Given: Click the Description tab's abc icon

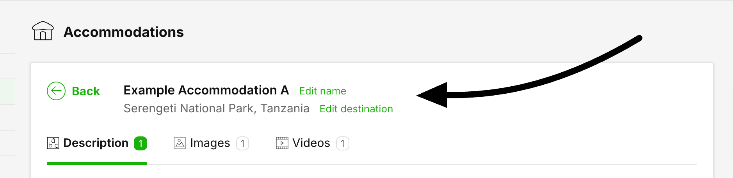Looking at the screenshot, I should coord(53,143).
